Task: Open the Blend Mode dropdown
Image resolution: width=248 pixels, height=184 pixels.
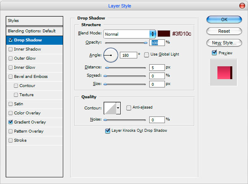Action: coord(130,34)
